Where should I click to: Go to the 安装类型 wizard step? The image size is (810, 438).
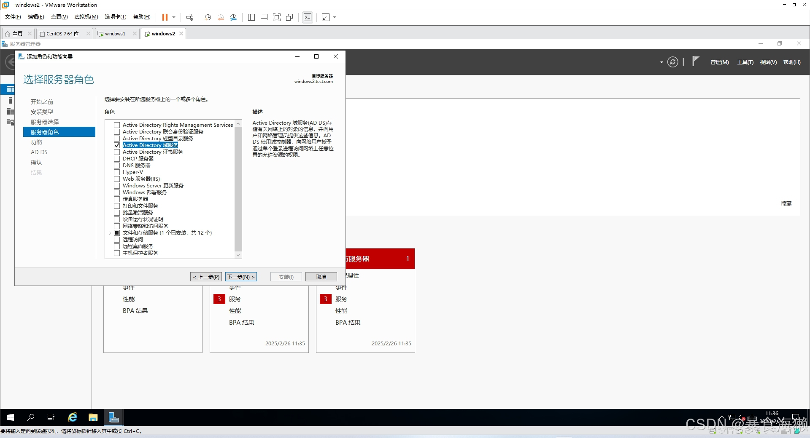pos(42,112)
